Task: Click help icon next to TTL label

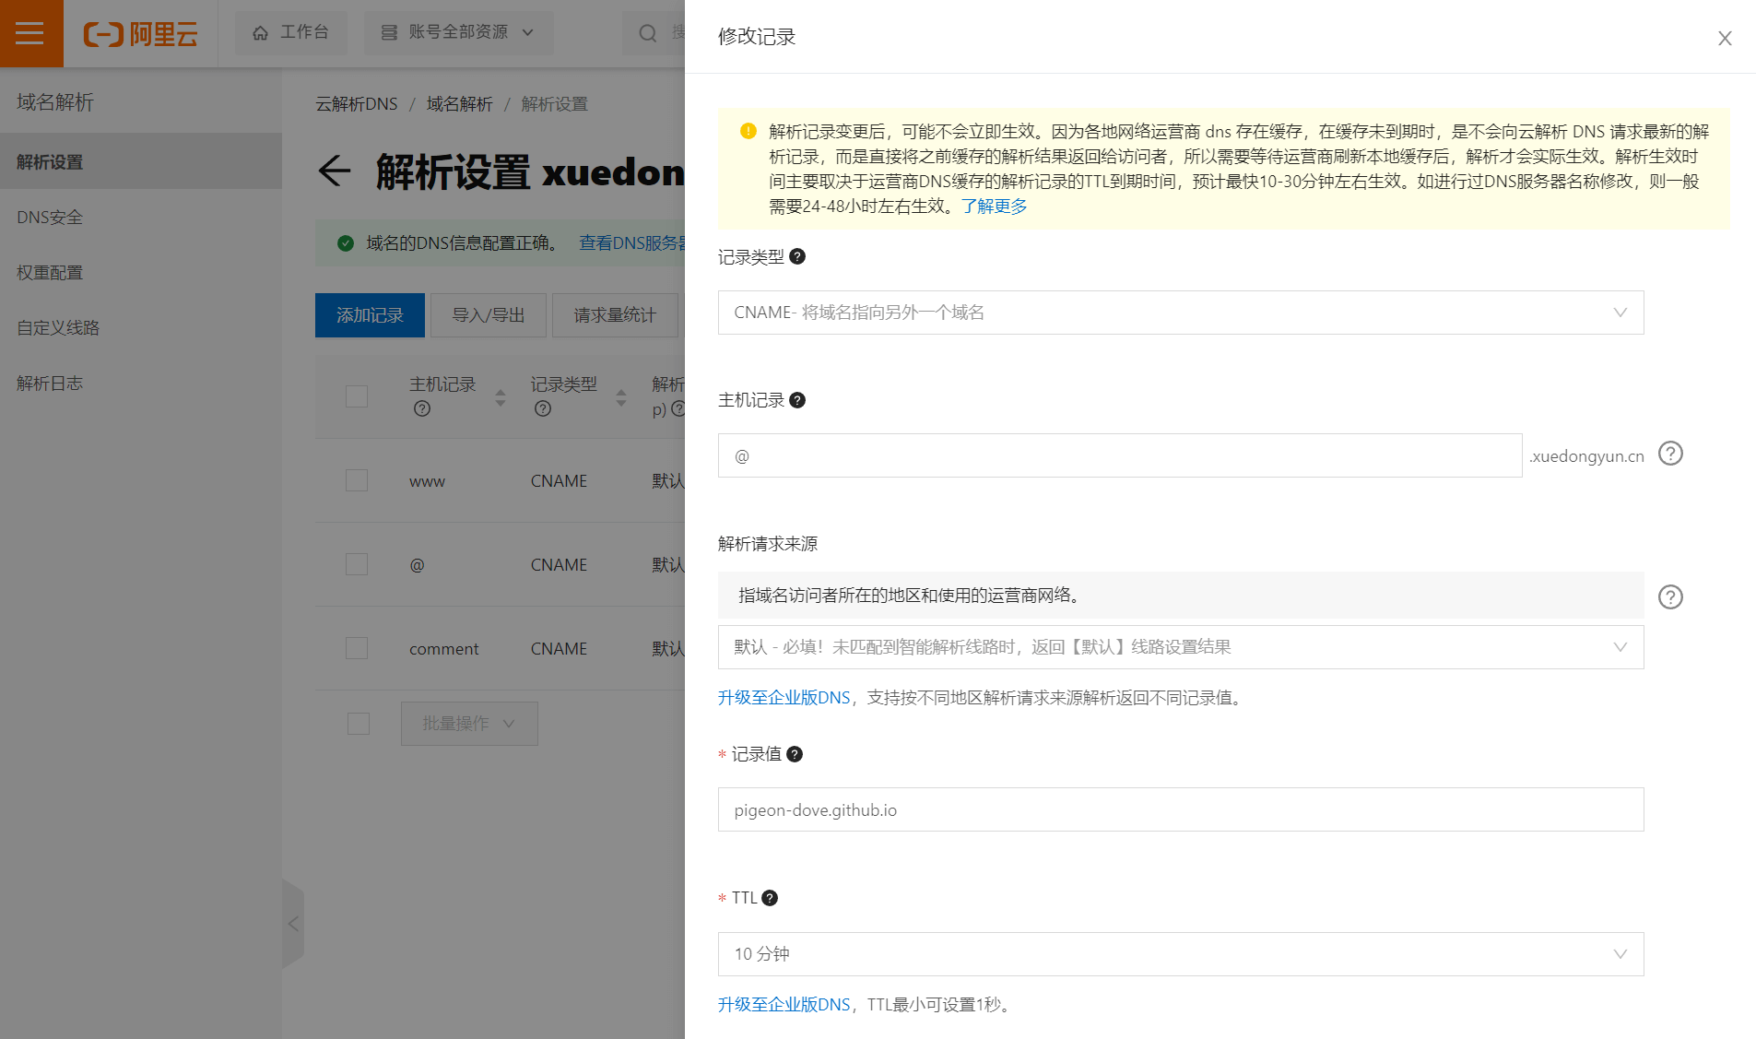Action: click(770, 898)
